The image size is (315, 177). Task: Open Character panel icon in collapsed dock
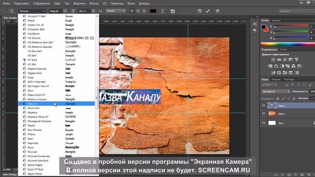[x=255, y=24]
